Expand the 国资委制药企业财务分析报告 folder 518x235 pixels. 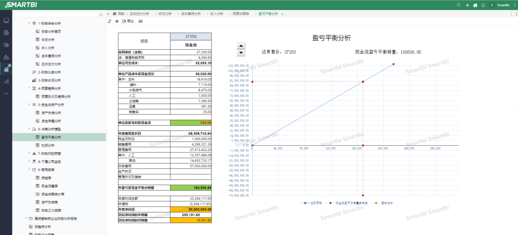click(26, 218)
